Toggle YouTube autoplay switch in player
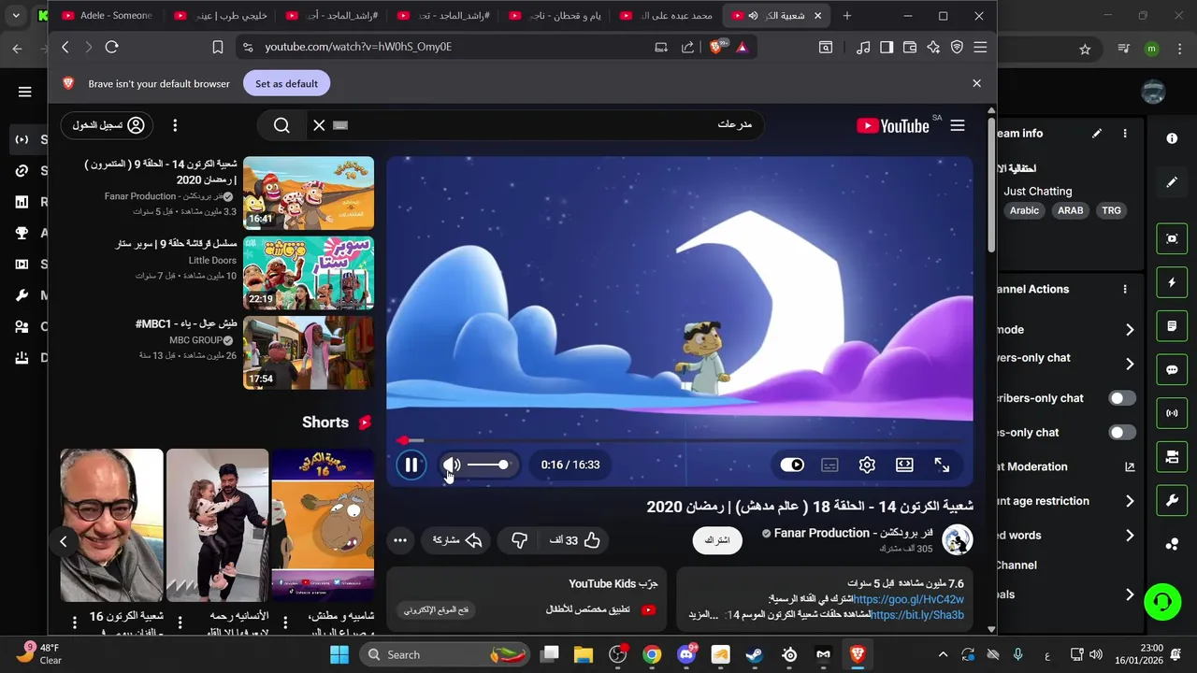Viewport: 1197px width, 673px height. [x=792, y=465]
